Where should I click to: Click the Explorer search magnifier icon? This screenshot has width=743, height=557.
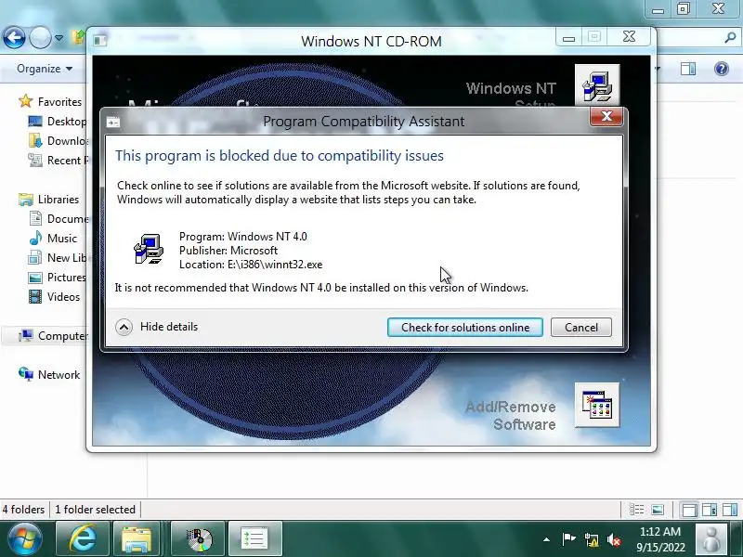(730, 37)
